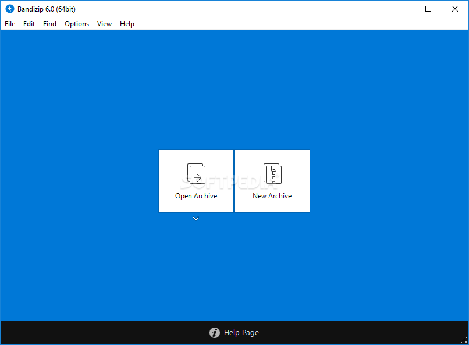Click the New Archive label
The image size is (469, 345).
(272, 196)
